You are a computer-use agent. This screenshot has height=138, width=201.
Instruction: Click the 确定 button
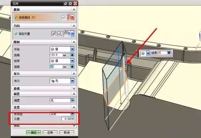34,133
